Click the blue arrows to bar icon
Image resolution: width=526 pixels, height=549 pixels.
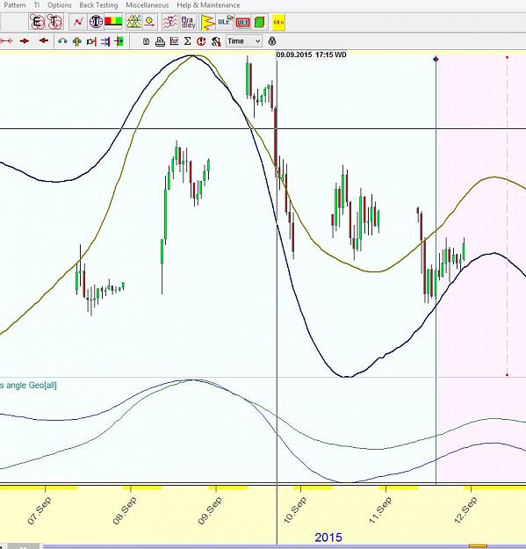(x=105, y=41)
